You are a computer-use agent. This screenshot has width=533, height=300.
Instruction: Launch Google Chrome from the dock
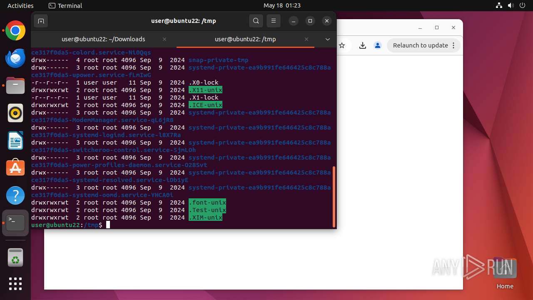[x=15, y=31]
